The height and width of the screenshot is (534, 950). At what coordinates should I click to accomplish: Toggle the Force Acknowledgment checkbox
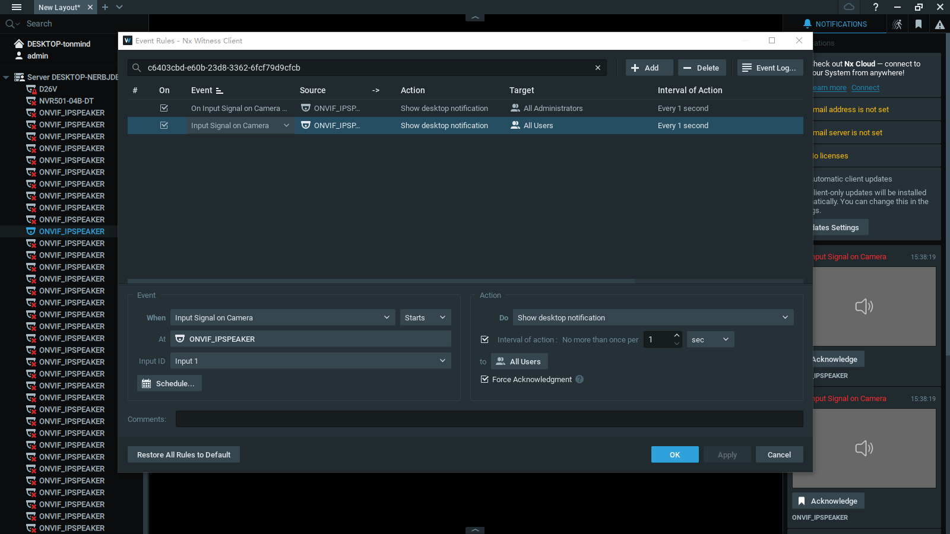pyautogui.click(x=484, y=379)
